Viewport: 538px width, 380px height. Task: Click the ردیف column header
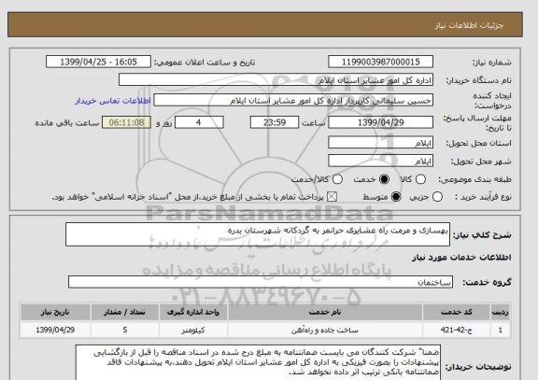(x=501, y=312)
